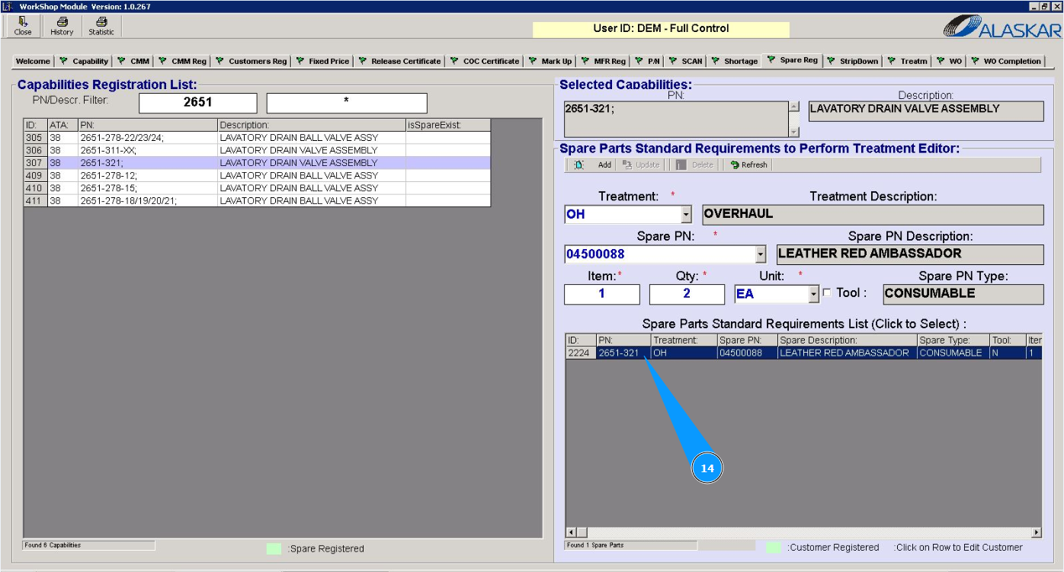1064x572 pixels.
Task: Click the PN filter field containing 2651
Action: pos(198,102)
